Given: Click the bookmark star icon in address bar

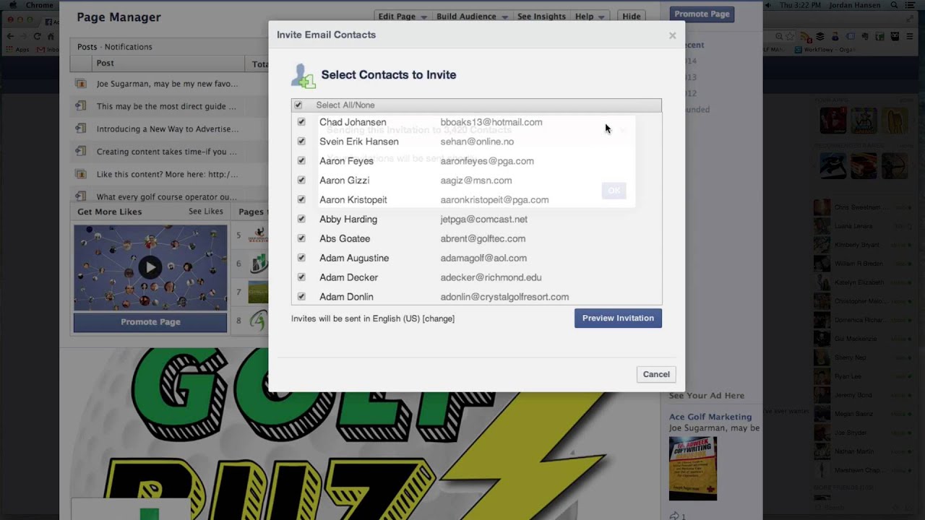Looking at the screenshot, I should coord(790,36).
